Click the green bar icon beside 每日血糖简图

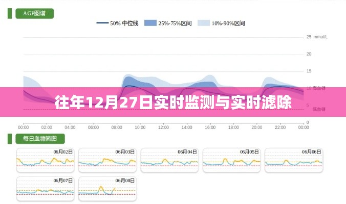[10, 138]
